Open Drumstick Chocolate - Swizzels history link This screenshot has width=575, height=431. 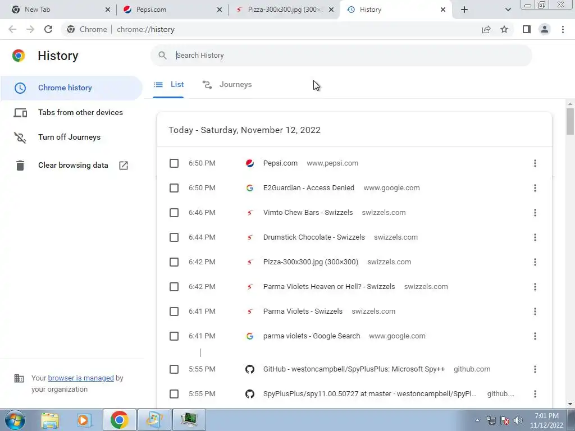tap(314, 237)
